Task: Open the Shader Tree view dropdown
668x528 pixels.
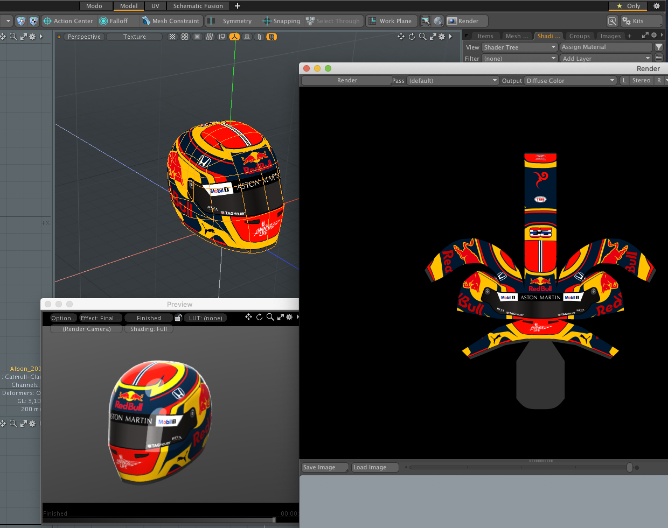Action: pos(519,47)
